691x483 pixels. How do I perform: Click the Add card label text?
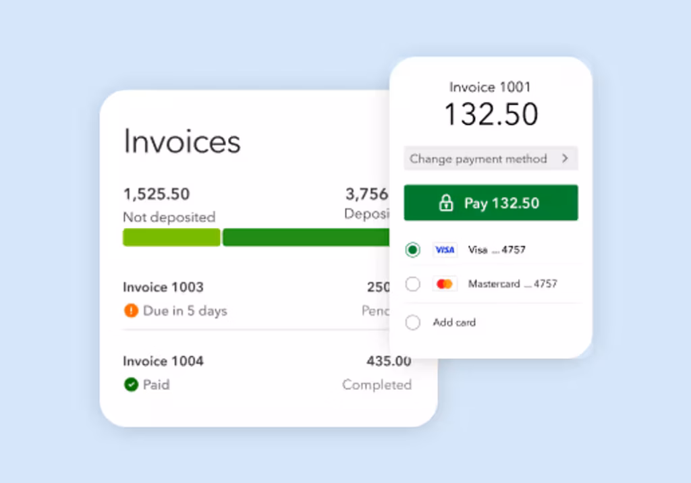click(454, 322)
